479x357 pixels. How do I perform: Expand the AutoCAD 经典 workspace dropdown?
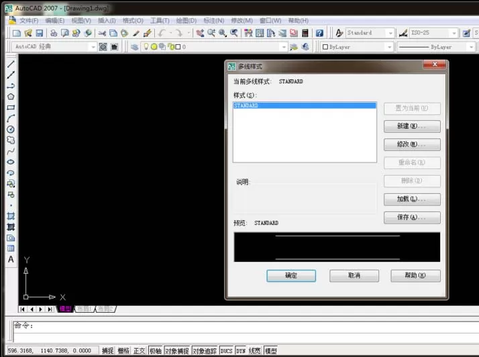point(93,47)
